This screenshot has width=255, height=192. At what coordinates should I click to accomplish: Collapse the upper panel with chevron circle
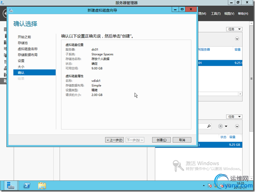[x=237, y=39]
